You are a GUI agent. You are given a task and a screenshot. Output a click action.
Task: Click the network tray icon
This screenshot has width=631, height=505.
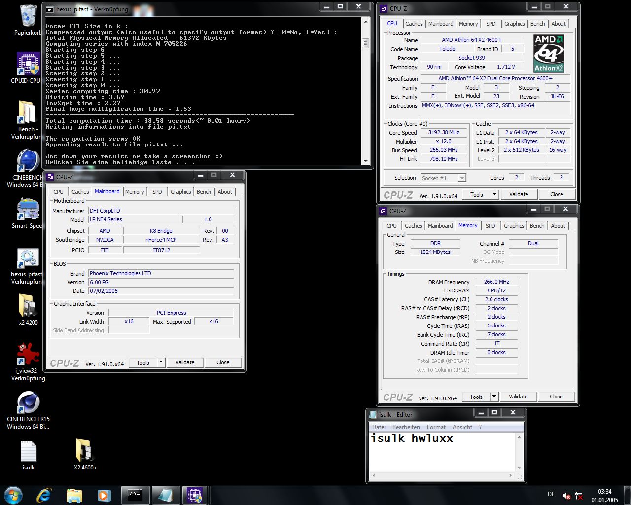pos(579,496)
